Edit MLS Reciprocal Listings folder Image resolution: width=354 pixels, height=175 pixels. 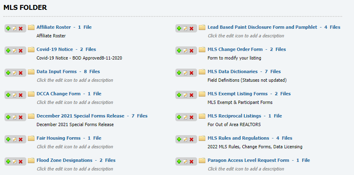click(185, 117)
